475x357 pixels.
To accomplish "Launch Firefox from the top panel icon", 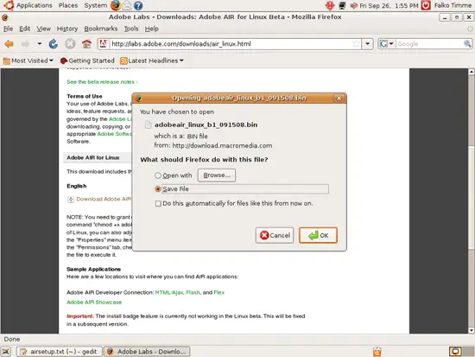I will click(x=116, y=5).
